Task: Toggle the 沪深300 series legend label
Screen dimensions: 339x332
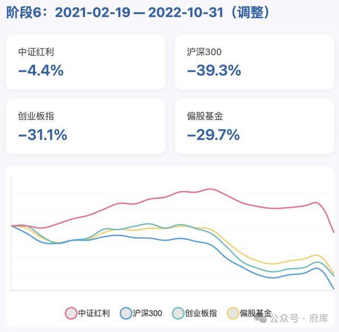Action: (x=147, y=313)
